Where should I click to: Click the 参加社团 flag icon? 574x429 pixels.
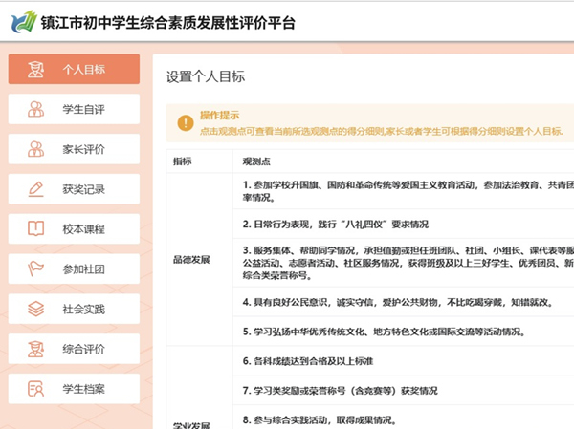coord(36,269)
